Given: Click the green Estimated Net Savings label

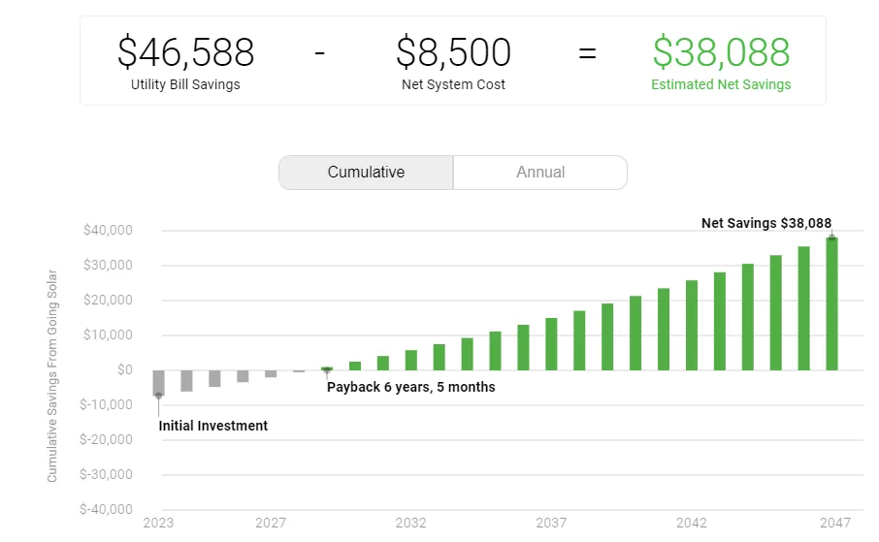Looking at the screenshot, I should [721, 84].
